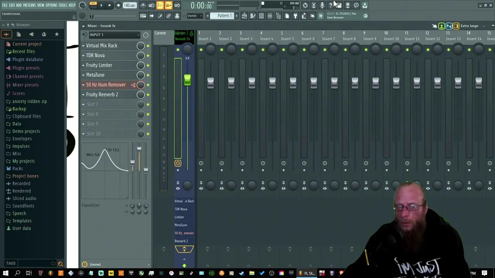Toggle TDR Nova enable LED
Viewport: 495px width, 278px height.
(x=148, y=56)
